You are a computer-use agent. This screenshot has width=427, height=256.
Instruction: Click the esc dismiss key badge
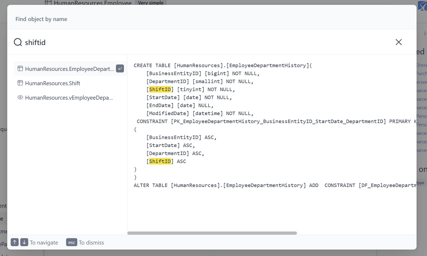point(71,242)
